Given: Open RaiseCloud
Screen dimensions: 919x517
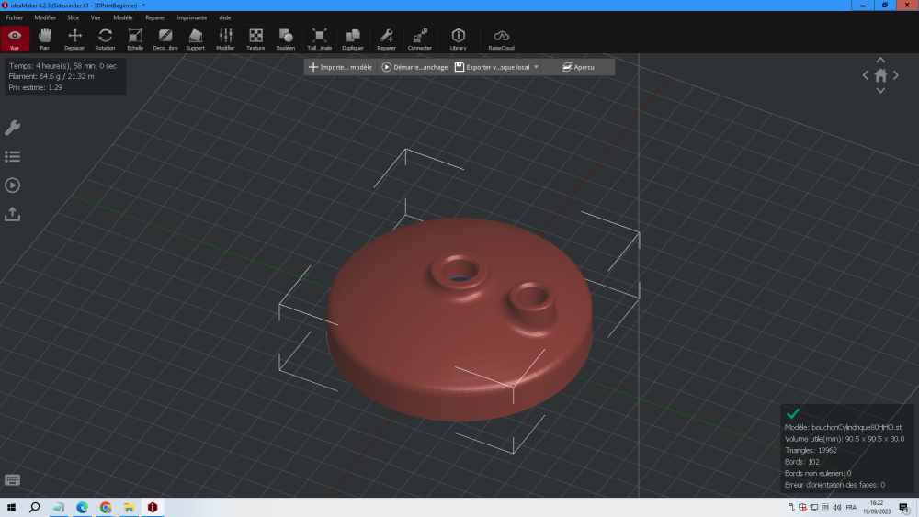Looking at the screenshot, I should tap(501, 39).
